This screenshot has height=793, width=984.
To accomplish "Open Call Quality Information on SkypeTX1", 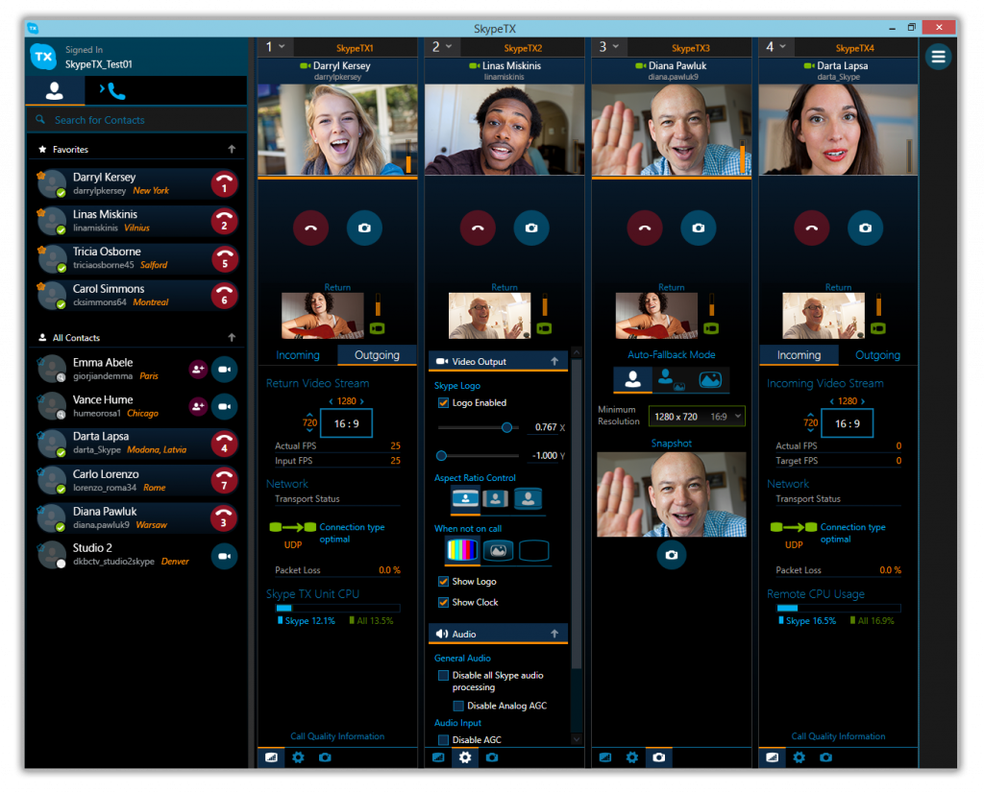I will pyautogui.click(x=337, y=736).
